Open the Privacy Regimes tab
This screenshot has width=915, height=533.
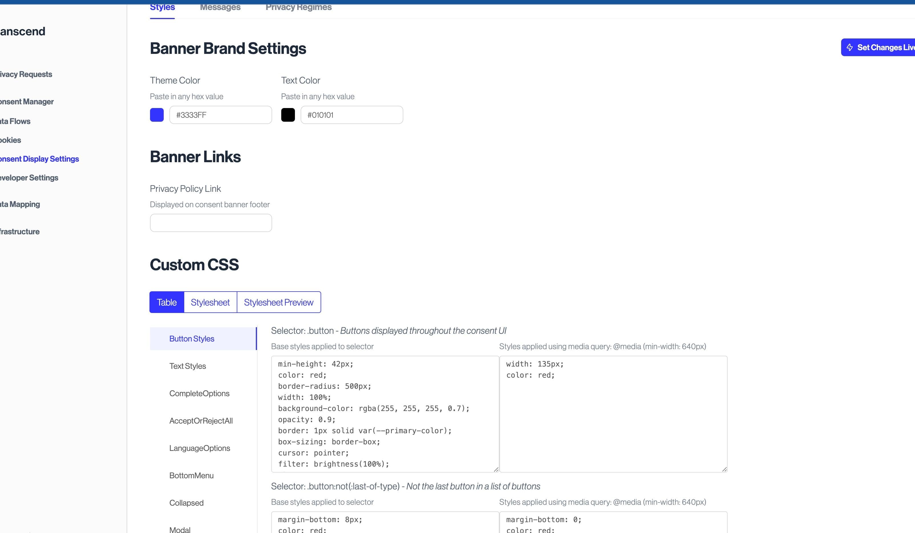click(298, 7)
